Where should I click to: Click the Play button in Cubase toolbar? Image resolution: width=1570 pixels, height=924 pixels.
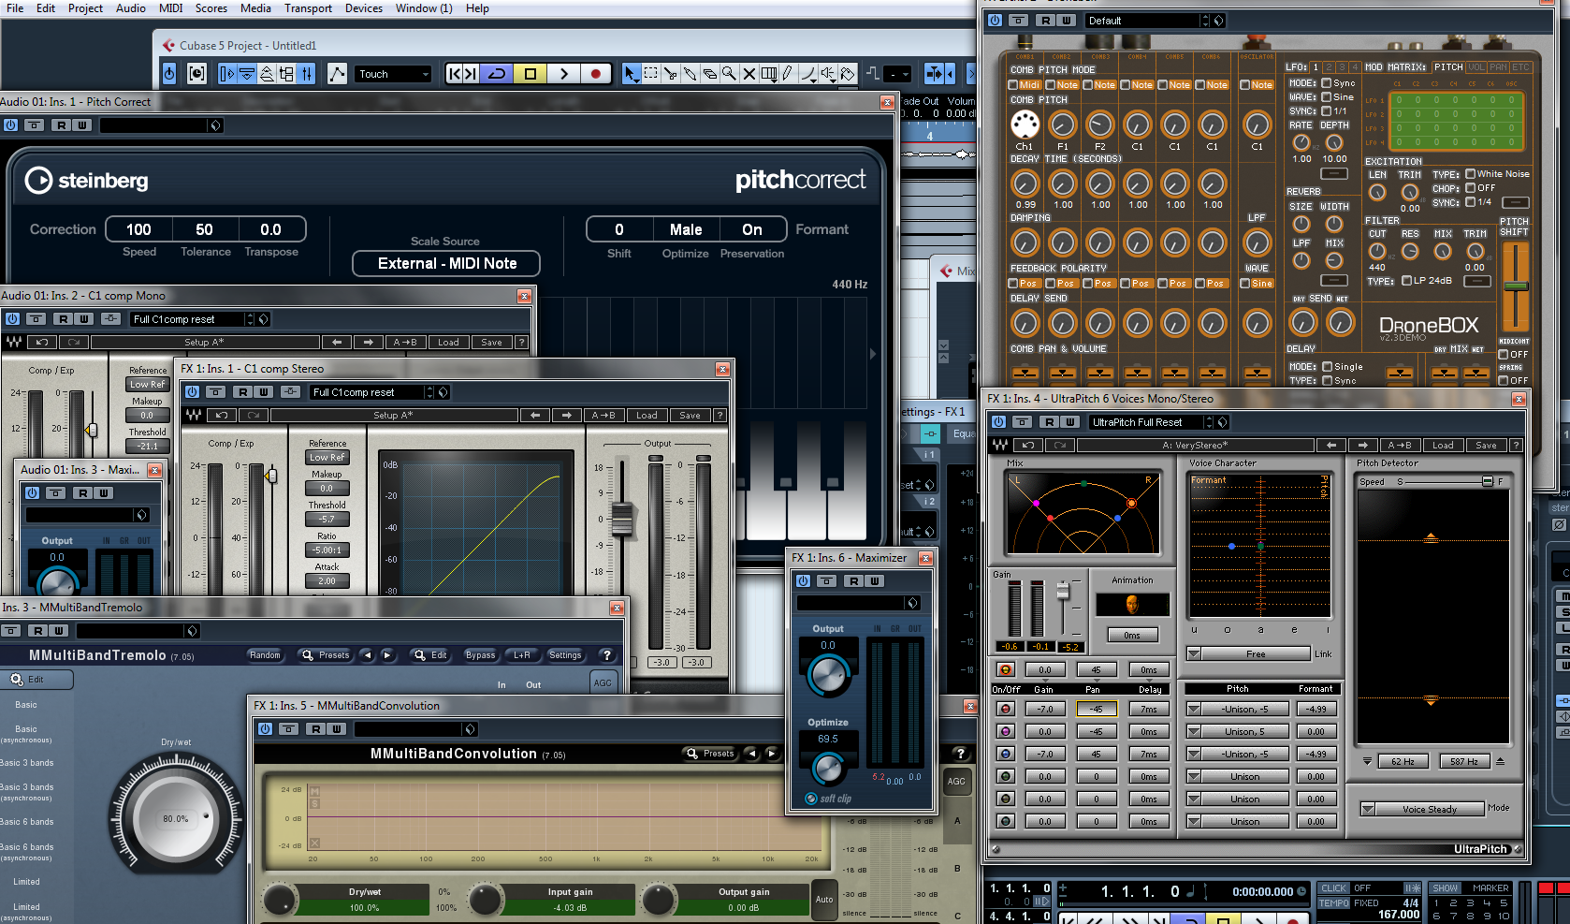tap(563, 74)
